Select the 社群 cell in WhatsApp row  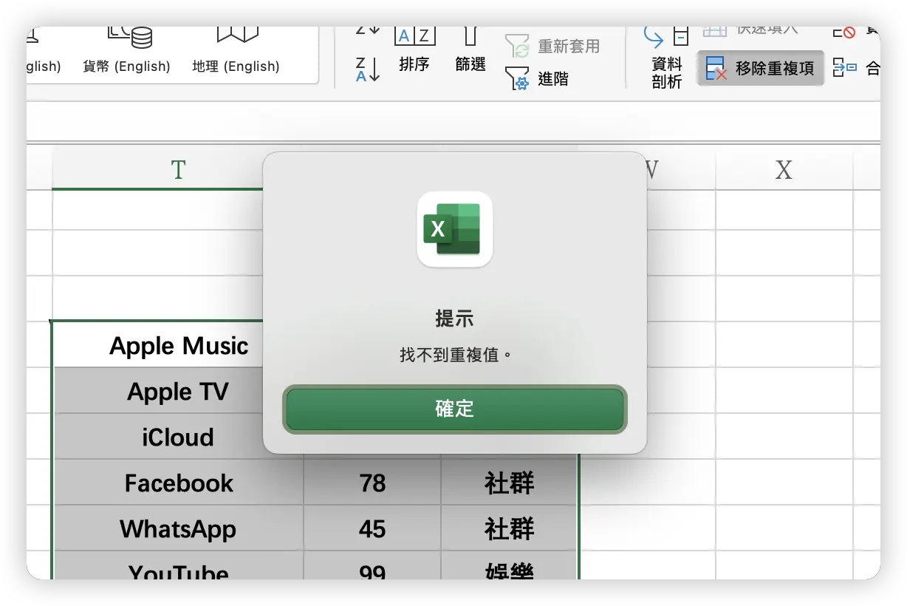(x=509, y=528)
